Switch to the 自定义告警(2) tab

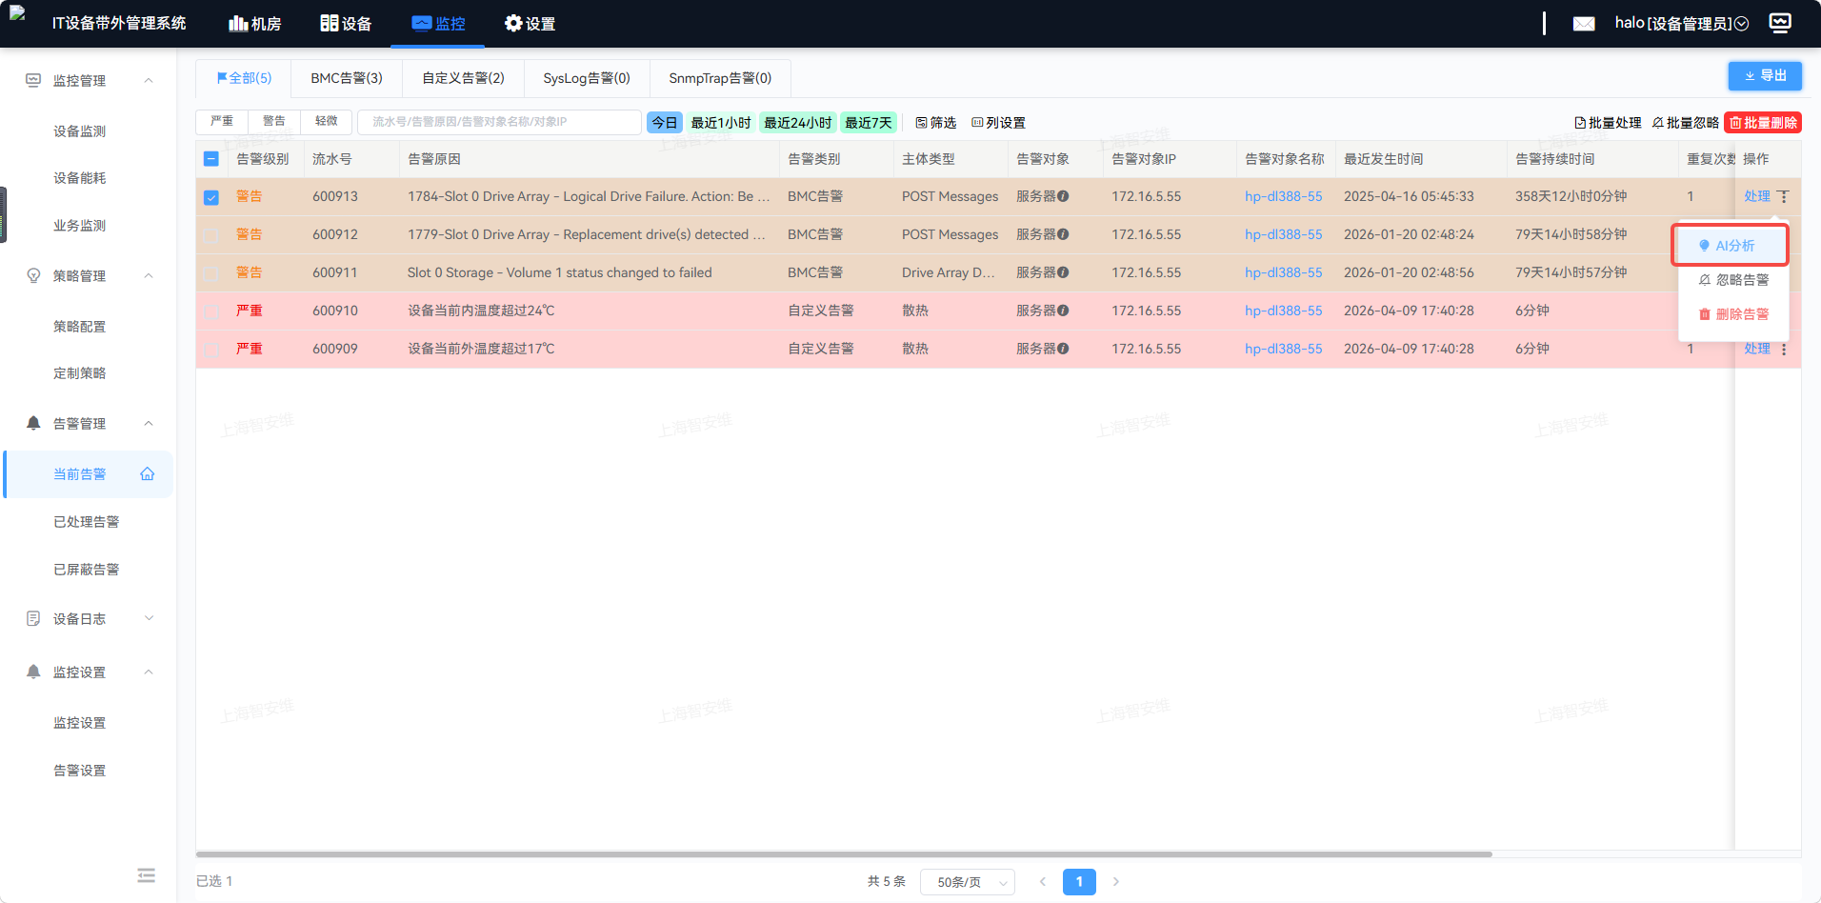463,78
